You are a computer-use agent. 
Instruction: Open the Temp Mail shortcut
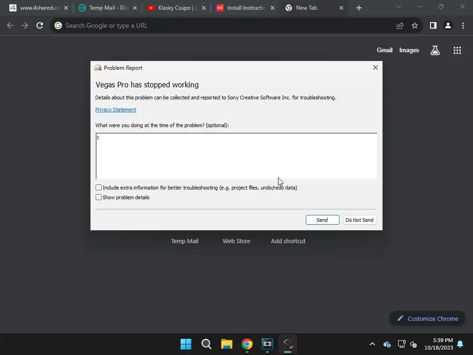click(185, 241)
